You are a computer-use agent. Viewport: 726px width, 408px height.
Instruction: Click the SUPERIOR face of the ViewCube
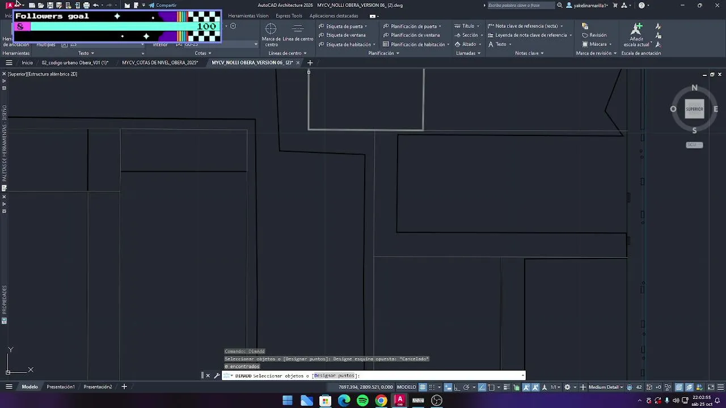coord(694,109)
